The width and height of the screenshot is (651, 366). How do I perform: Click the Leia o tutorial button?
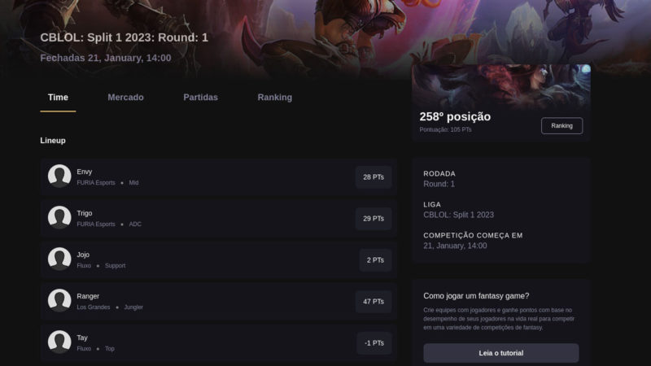tap(500, 353)
